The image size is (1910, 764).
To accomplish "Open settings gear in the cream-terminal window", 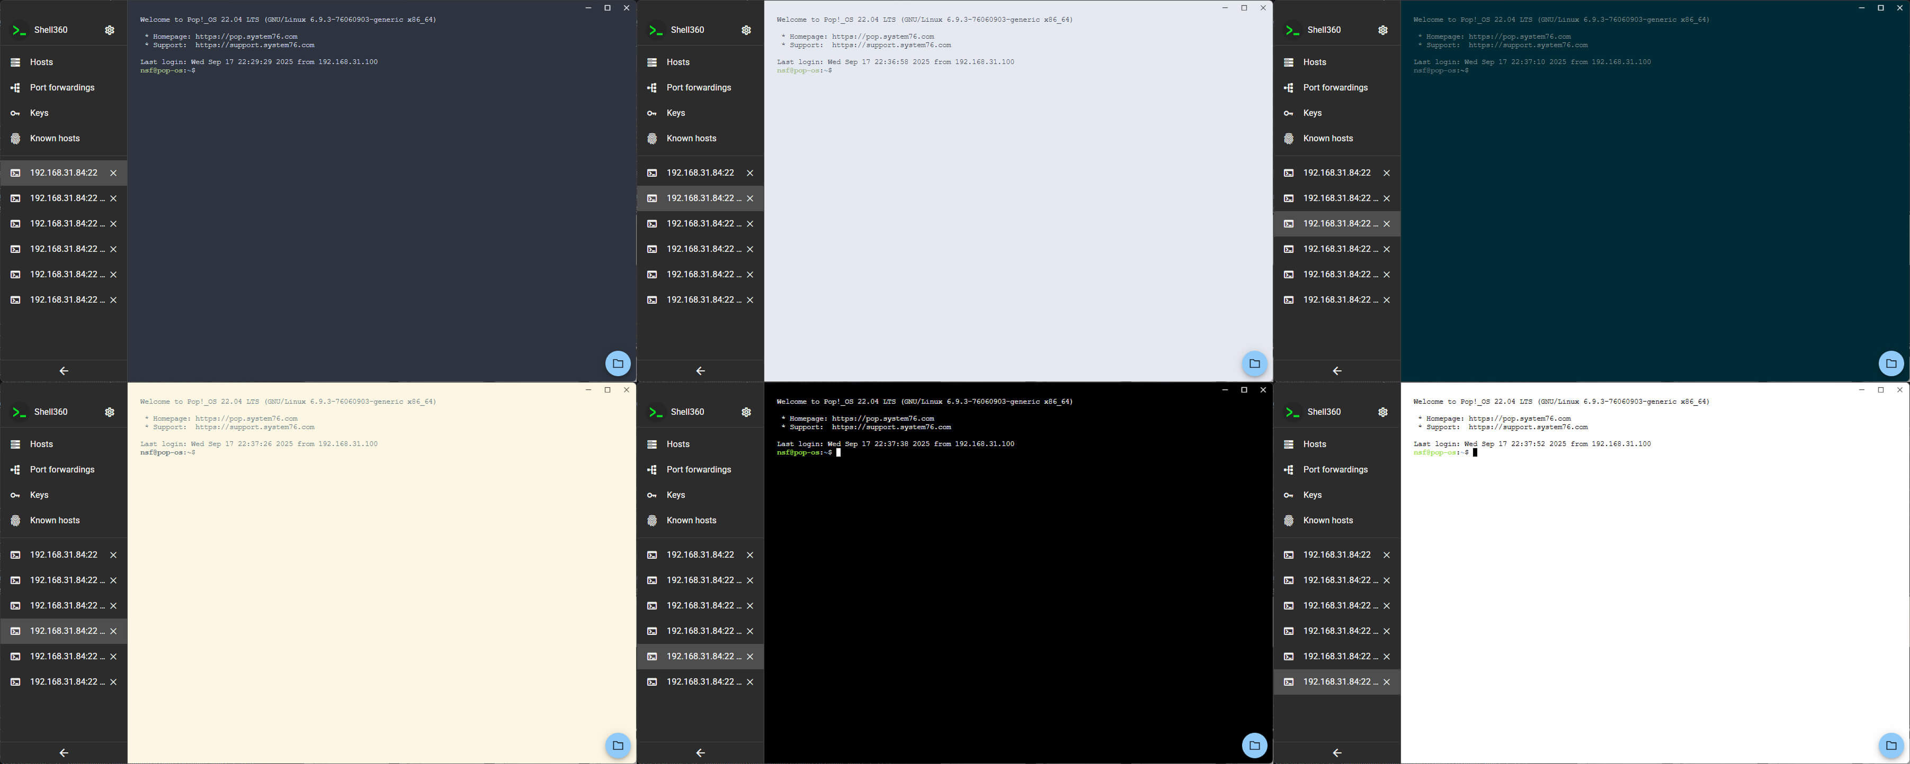I will coord(110,412).
